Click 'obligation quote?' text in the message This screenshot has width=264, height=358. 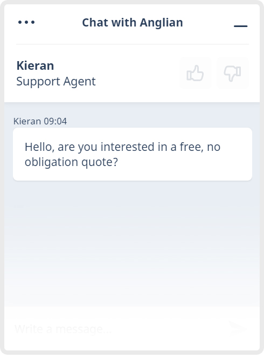[71, 162]
